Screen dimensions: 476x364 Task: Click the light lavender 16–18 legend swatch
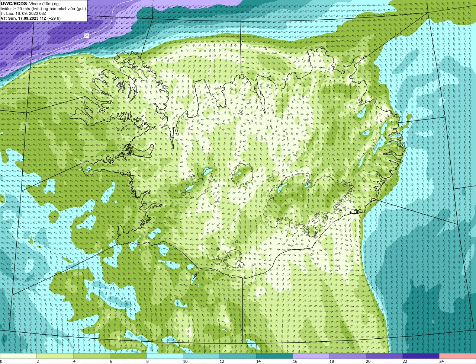pos(311,356)
